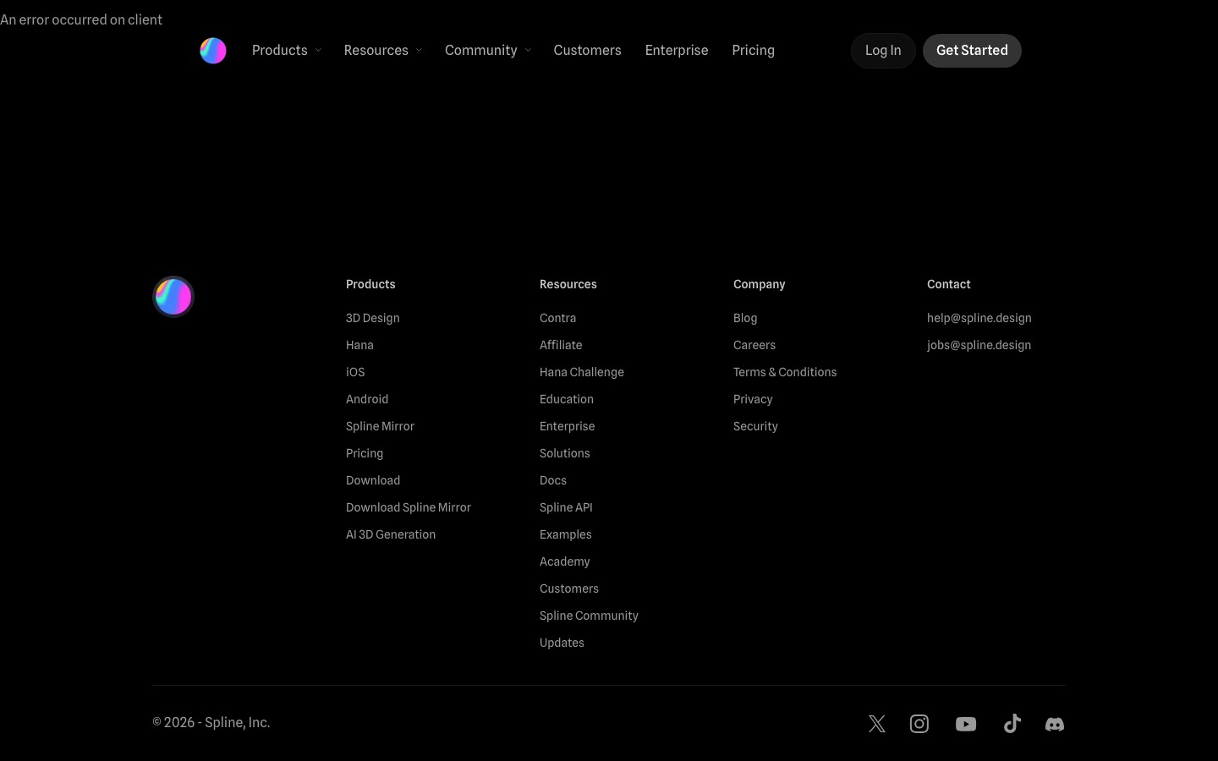Open Spline's X (Twitter) profile icon
The image size is (1218, 761).
[x=877, y=724]
